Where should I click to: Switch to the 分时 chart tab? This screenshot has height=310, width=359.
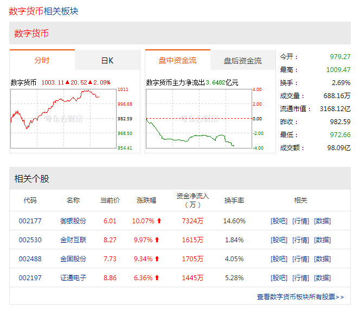coord(42,60)
